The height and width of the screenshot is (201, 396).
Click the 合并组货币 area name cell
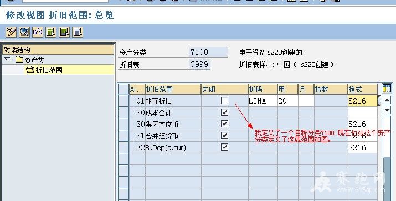pyautogui.click(x=173, y=136)
